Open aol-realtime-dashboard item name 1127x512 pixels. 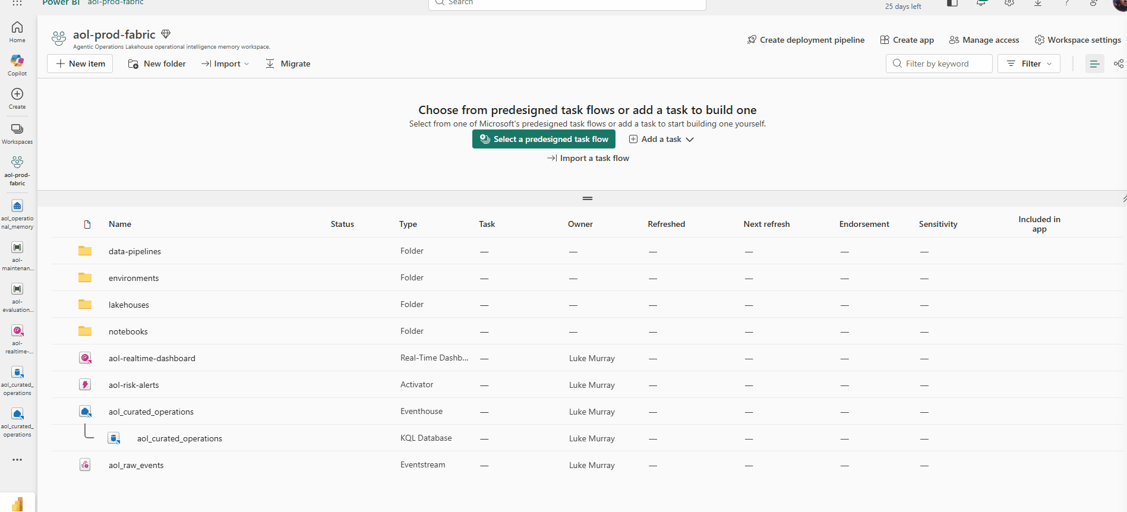[152, 358]
